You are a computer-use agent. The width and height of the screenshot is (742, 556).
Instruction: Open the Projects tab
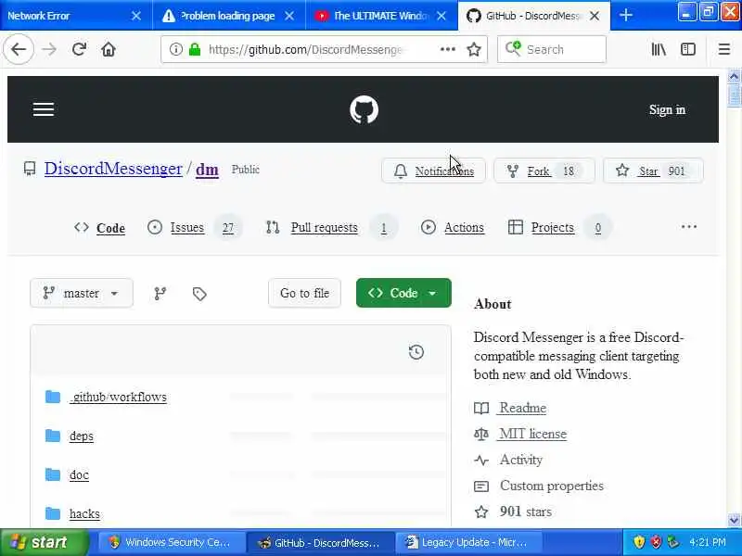click(x=560, y=228)
